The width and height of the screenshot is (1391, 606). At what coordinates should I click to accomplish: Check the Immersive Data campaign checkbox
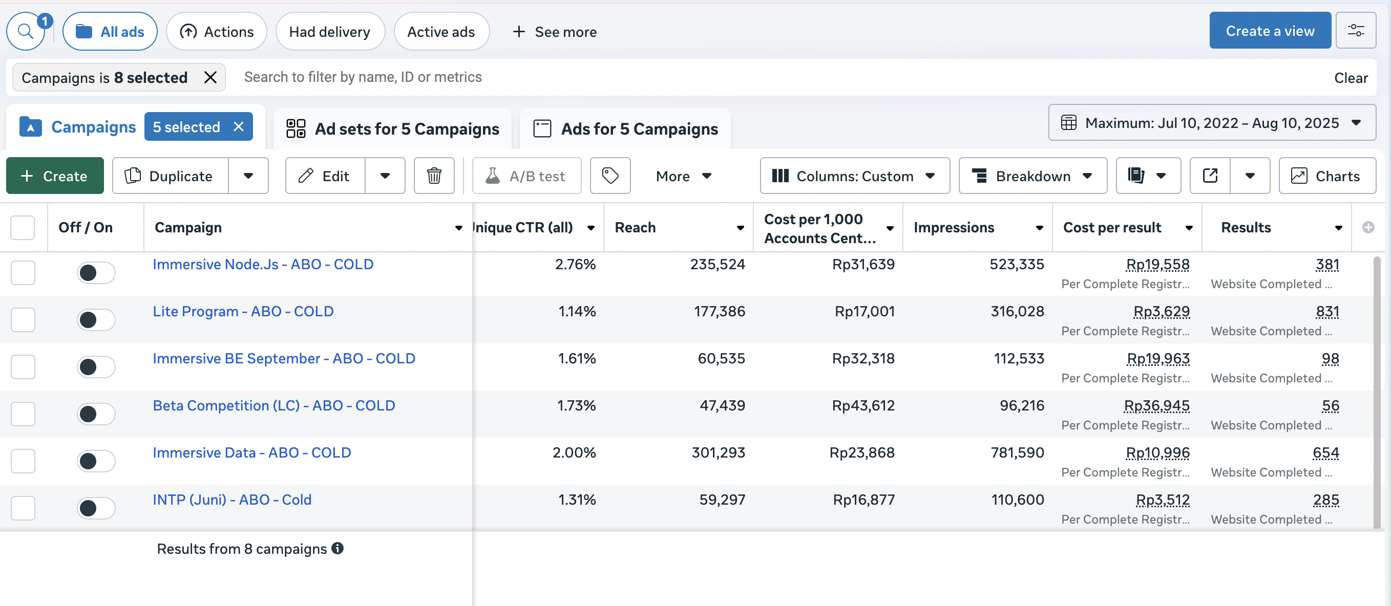(23, 461)
